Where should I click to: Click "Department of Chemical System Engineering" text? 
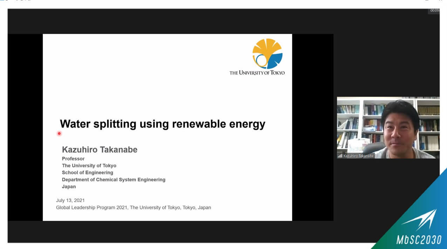click(114, 180)
